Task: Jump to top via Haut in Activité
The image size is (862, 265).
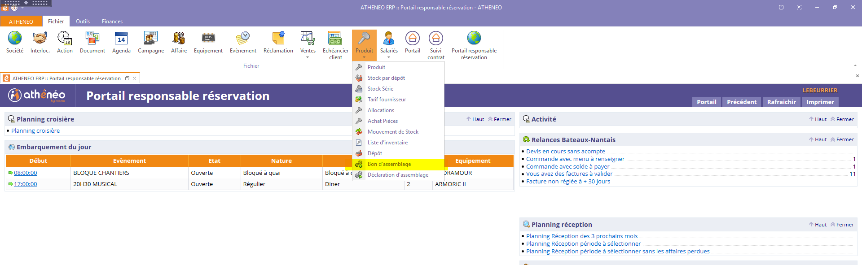Action: [818, 119]
